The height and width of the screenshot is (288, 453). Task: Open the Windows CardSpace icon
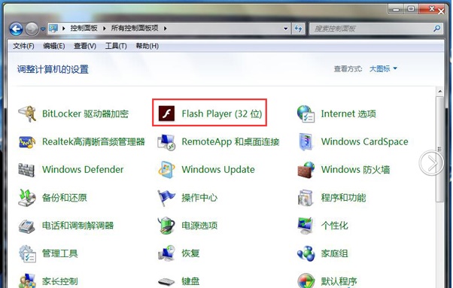(306, 141)
